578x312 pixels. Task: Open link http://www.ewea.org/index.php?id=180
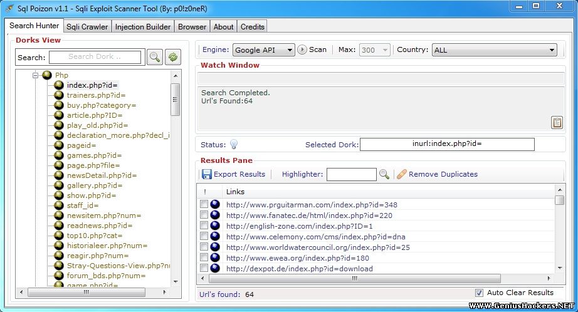[x=298, y=258]
